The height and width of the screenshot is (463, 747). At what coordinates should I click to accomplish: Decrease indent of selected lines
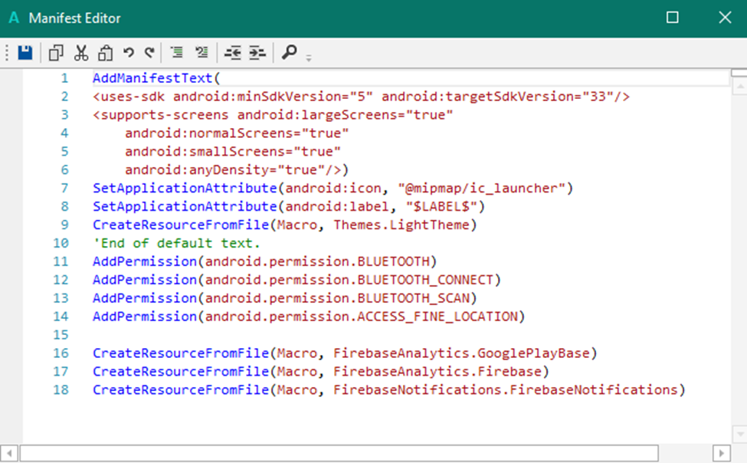[232, 52]
